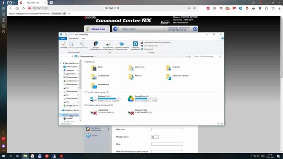Click the Имя хоста input field
Viewport: 283px width, 159px height.
click(x=167, y=129)
